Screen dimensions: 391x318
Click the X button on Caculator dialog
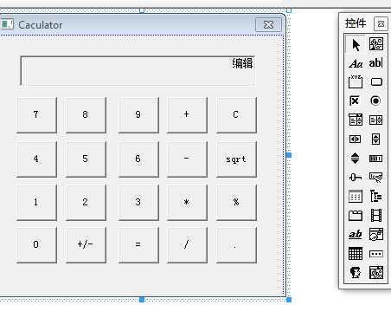tap(268, 25)
